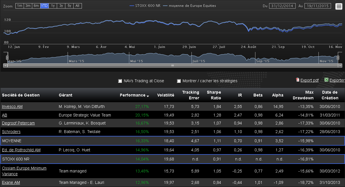Sort by the Beta column header
The width and height of the screenshot is (345, 187).
coord(258,95)
